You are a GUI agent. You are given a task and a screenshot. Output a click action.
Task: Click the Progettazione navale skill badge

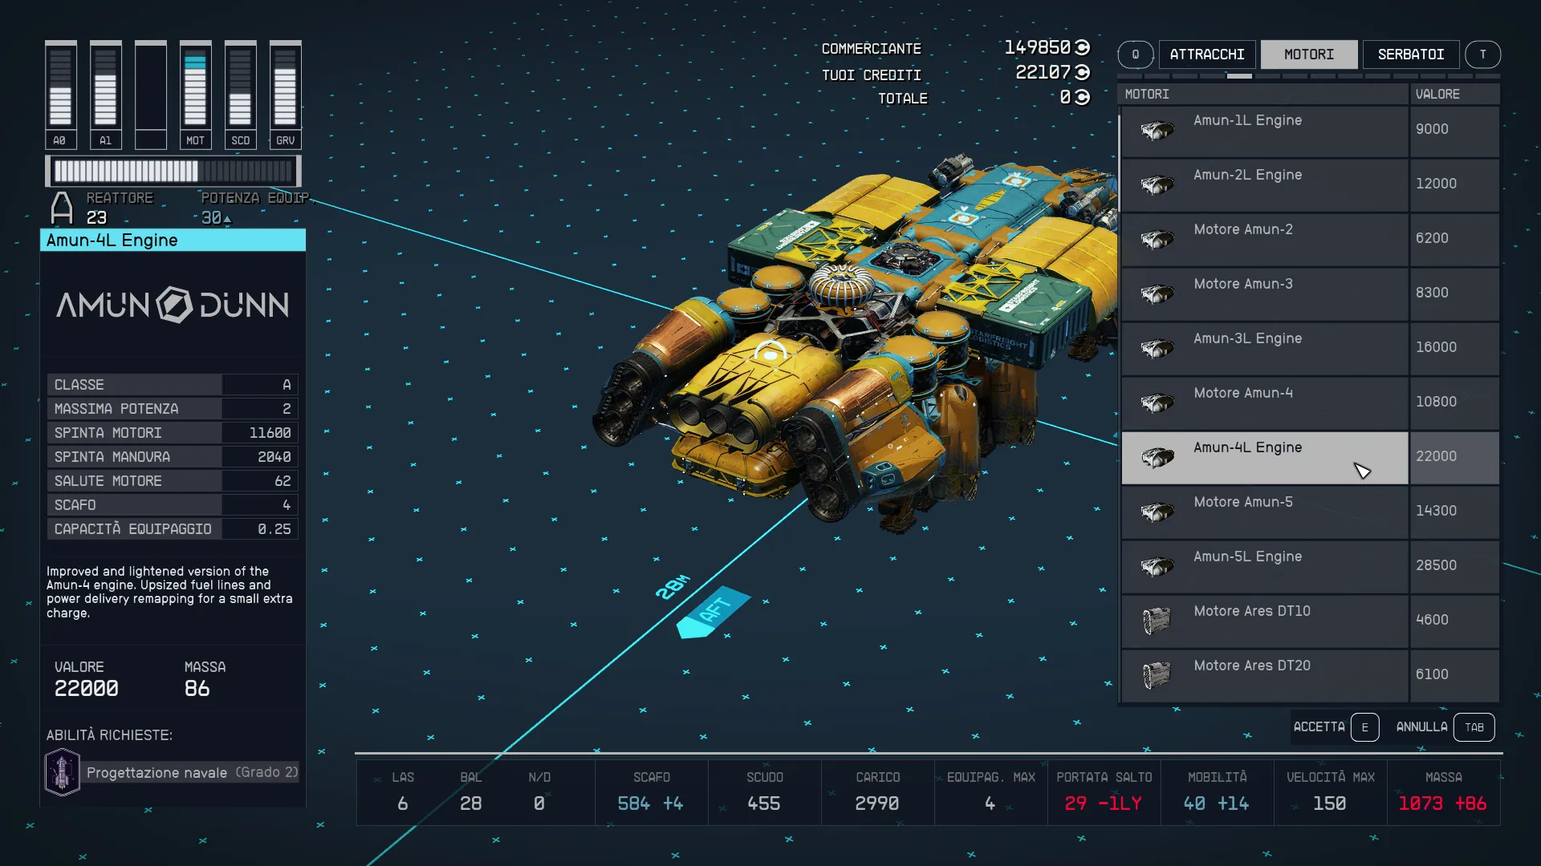[x=62, y=772]
